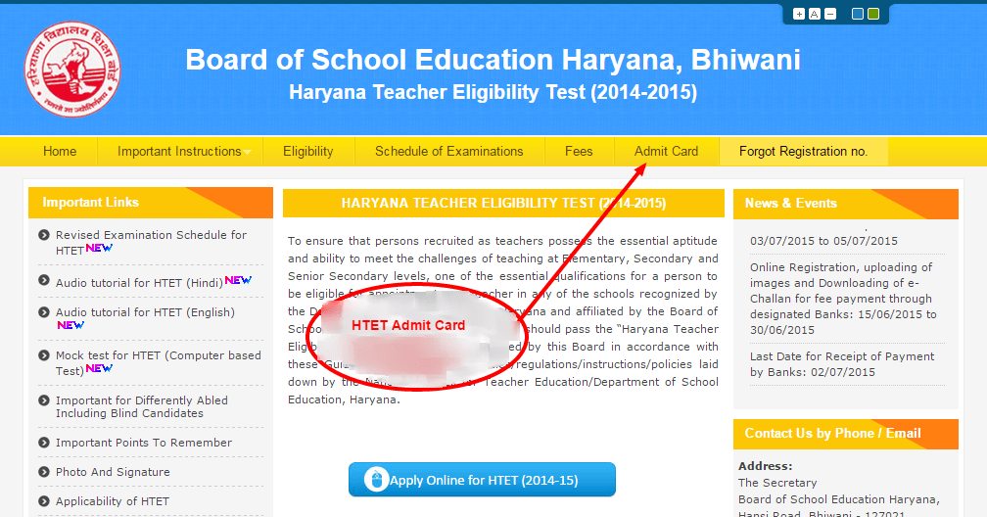Click The Secretary text in address

coord(777,483)
